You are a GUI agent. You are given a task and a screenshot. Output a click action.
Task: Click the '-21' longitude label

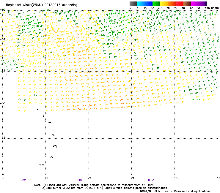click(131, 178)
